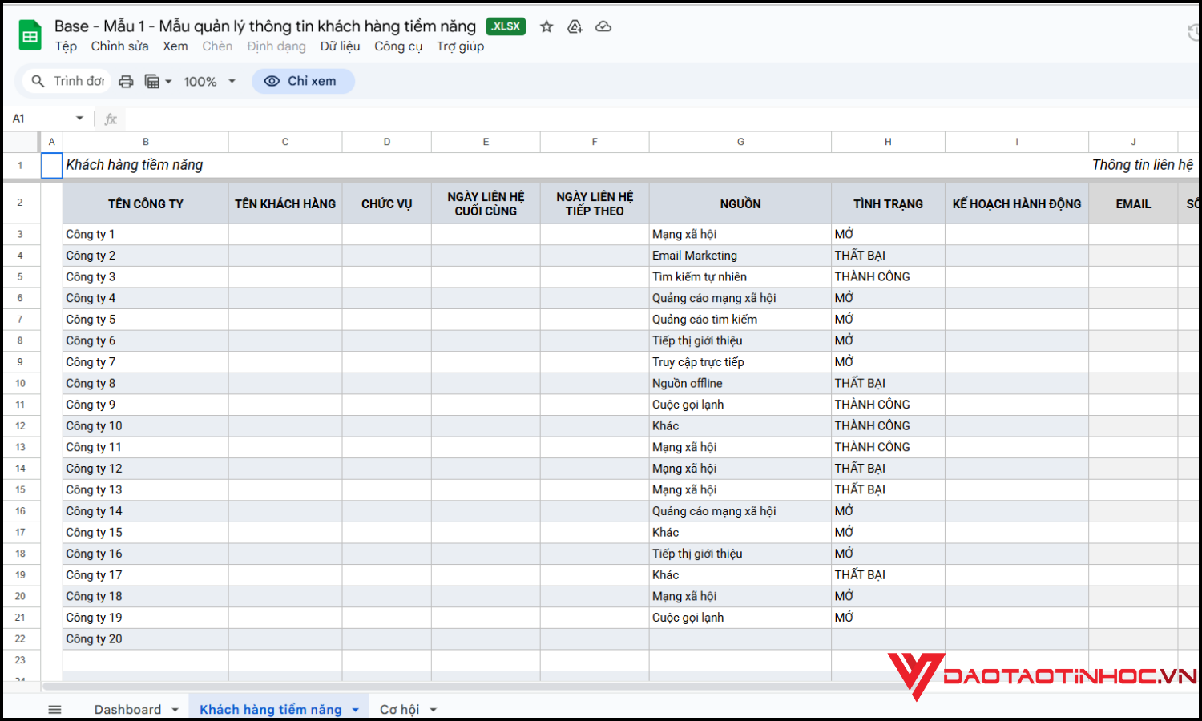
Task: Expand the Cơ hội tab options arrow
Action: tap(434, 710)
